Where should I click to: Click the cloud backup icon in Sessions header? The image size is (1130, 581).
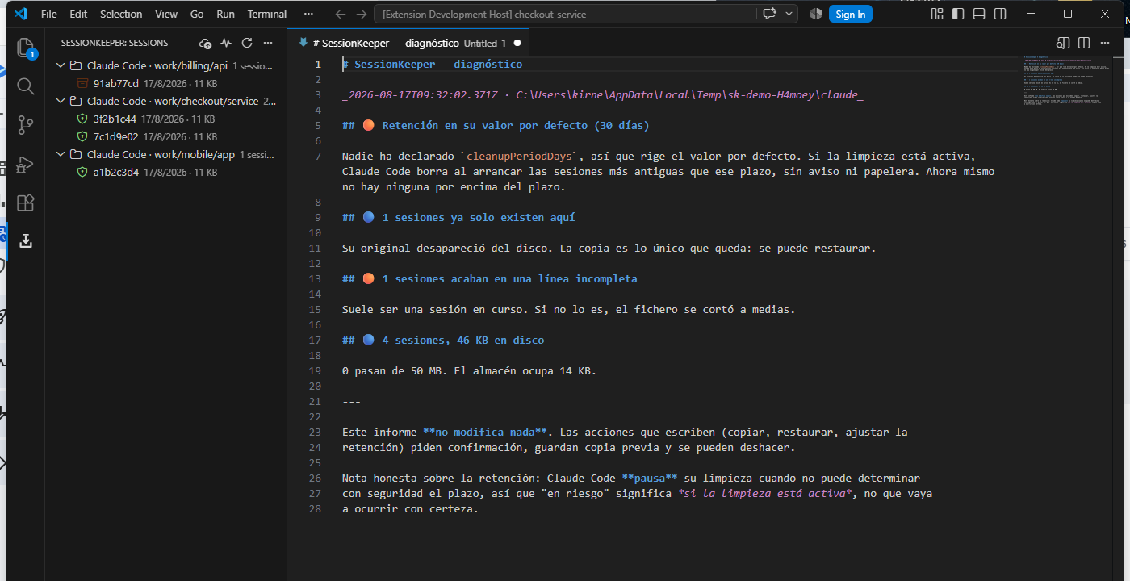205,43
